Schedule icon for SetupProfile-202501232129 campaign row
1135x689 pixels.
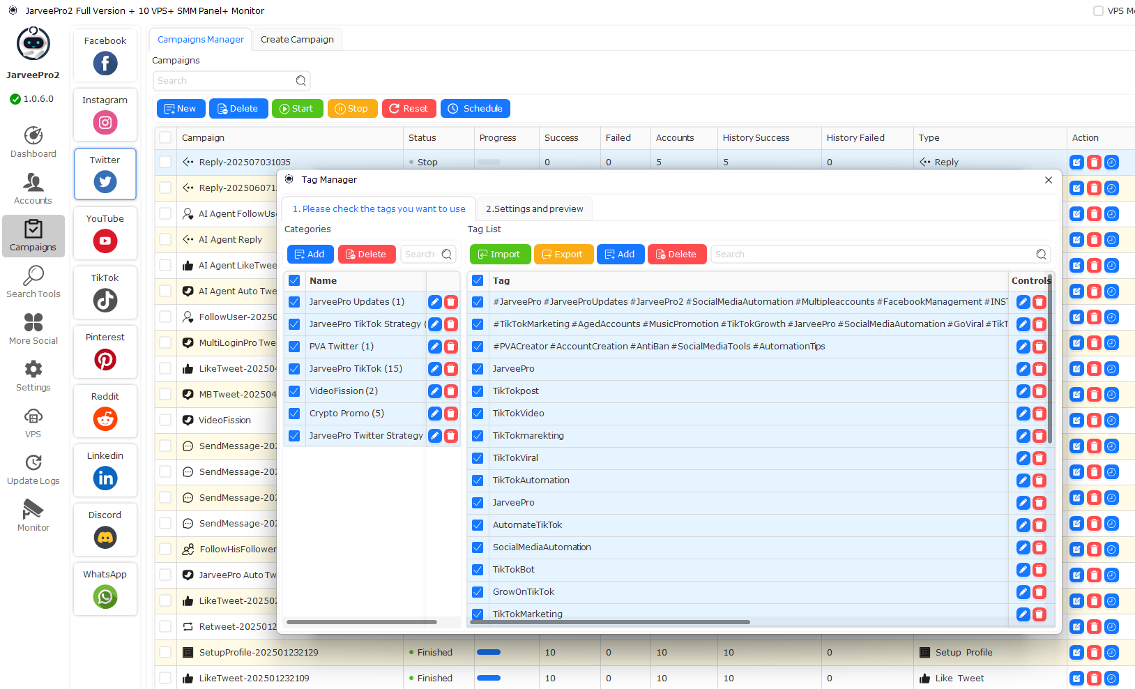point(1112,653)
